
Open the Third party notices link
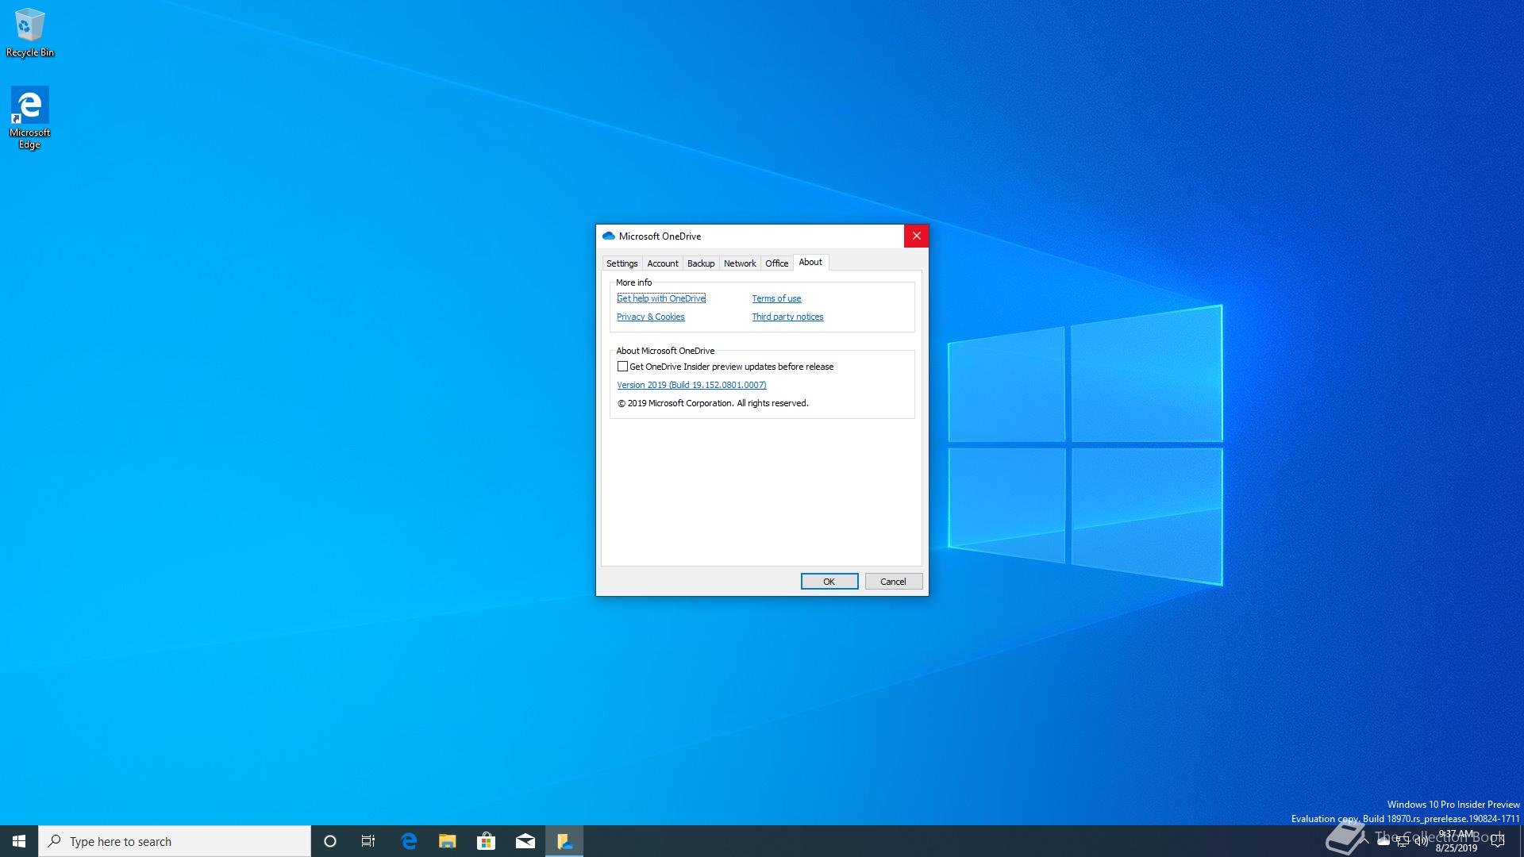pyautogui.click(x=787, y=317)
